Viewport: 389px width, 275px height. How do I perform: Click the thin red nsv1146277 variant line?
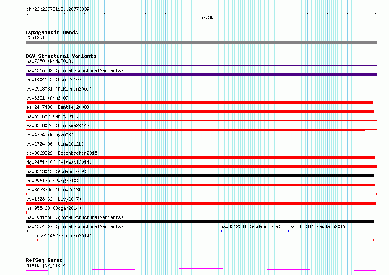[206, 240]
